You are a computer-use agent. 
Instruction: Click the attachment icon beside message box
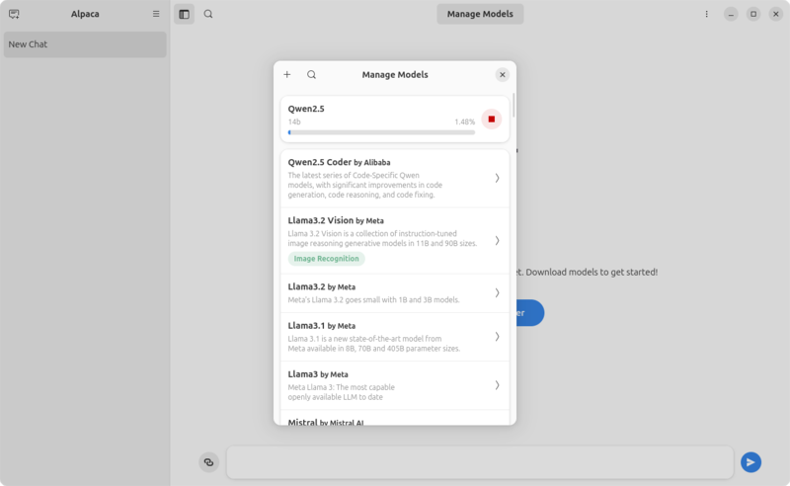click(x=208, y=461)
